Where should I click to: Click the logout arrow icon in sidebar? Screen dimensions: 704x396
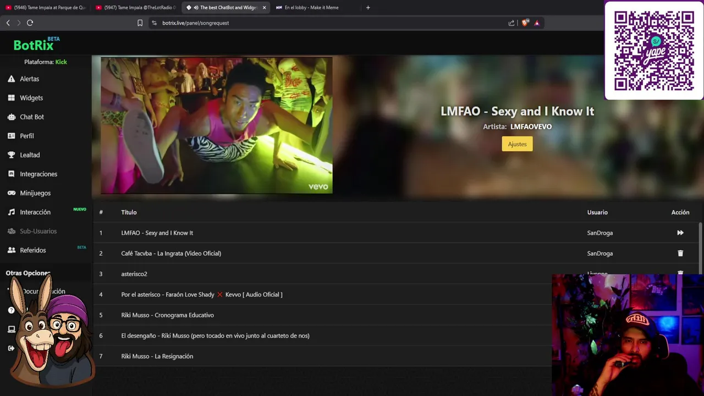(11, 348)
